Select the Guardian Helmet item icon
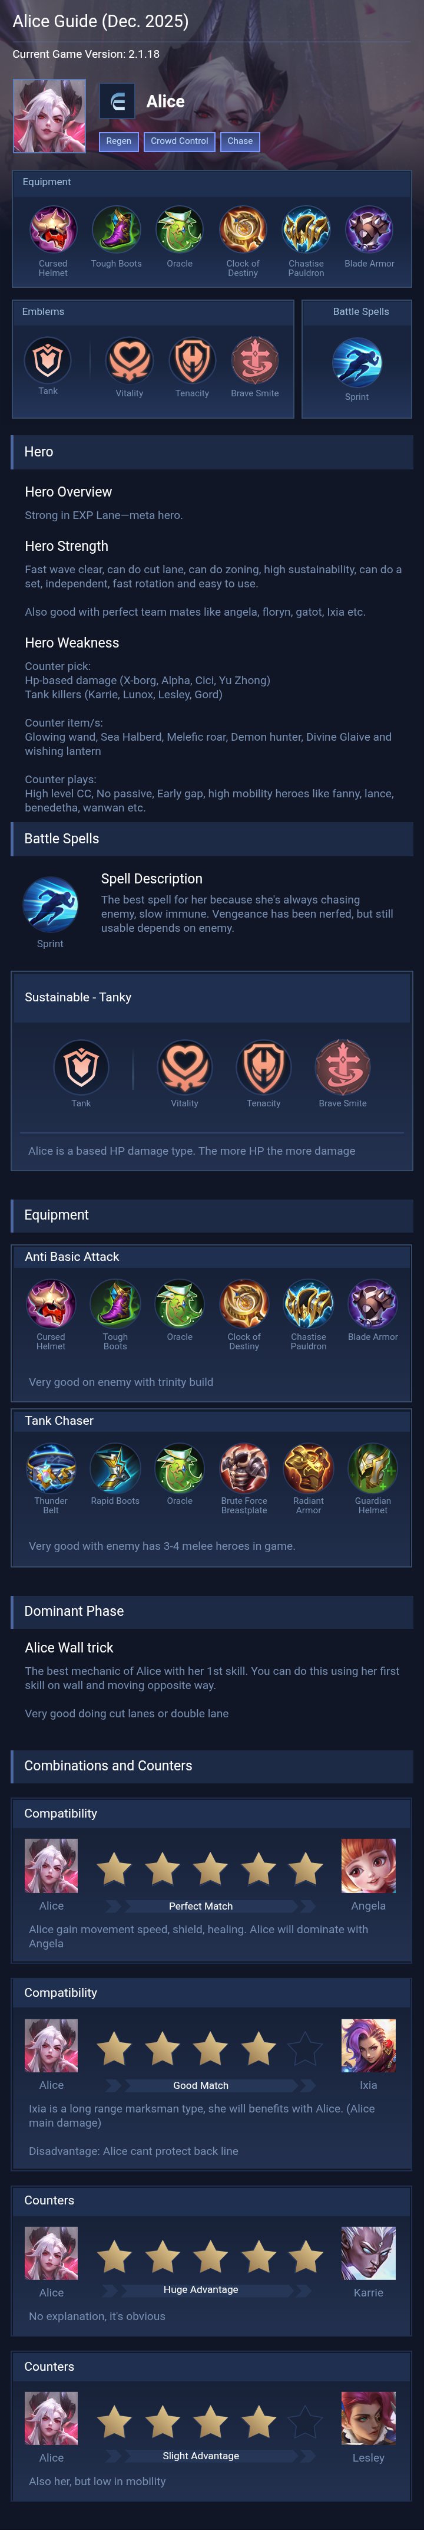The height and width of the screenshot is (2530, 424). point(373,1467)
